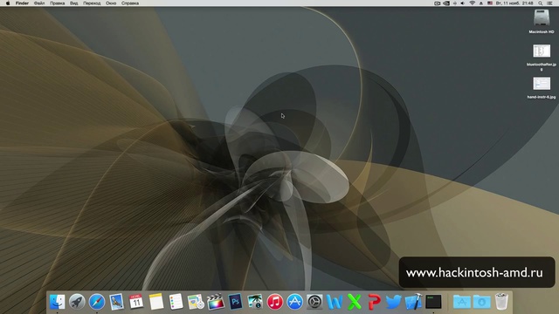Open iTunes music note icon
Screen dimensions: 559x314
click(x=275, y=302)
